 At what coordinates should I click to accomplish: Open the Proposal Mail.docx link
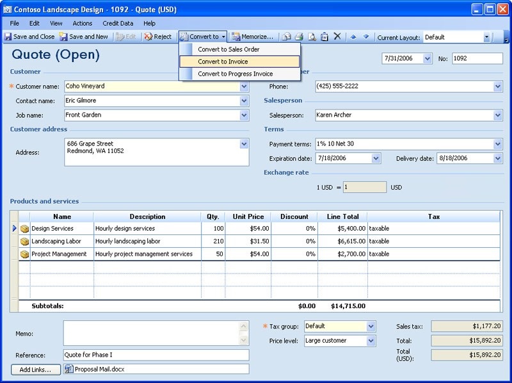pos(100,370)
